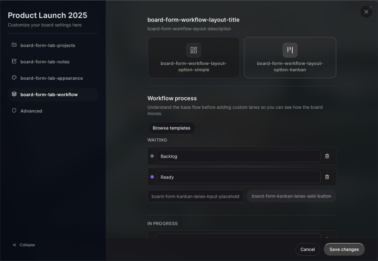Image resolution: width=378 pixels, height=261 pixels.
Task: Switch to the board-form-tab-notes tab
Action: pos(45,62)
